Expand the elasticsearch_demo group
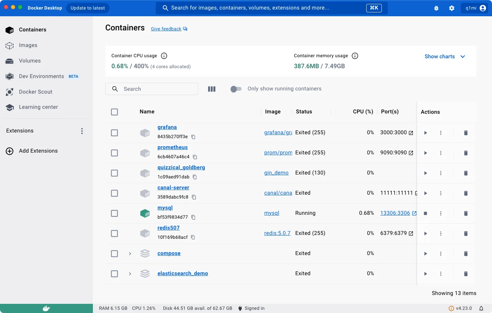Screen dimensions: 492x313 (130, 274)
